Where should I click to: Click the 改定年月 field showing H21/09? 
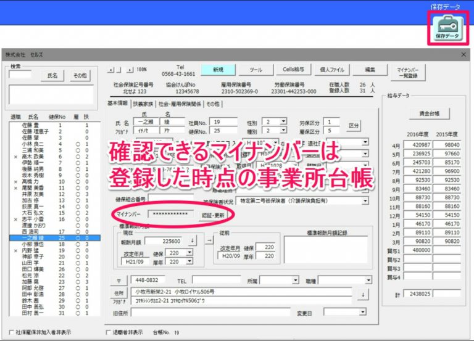(135, 261)
